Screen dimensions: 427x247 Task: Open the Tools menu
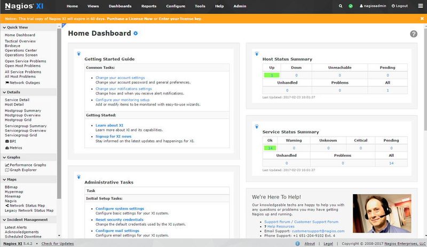(200, 6)
